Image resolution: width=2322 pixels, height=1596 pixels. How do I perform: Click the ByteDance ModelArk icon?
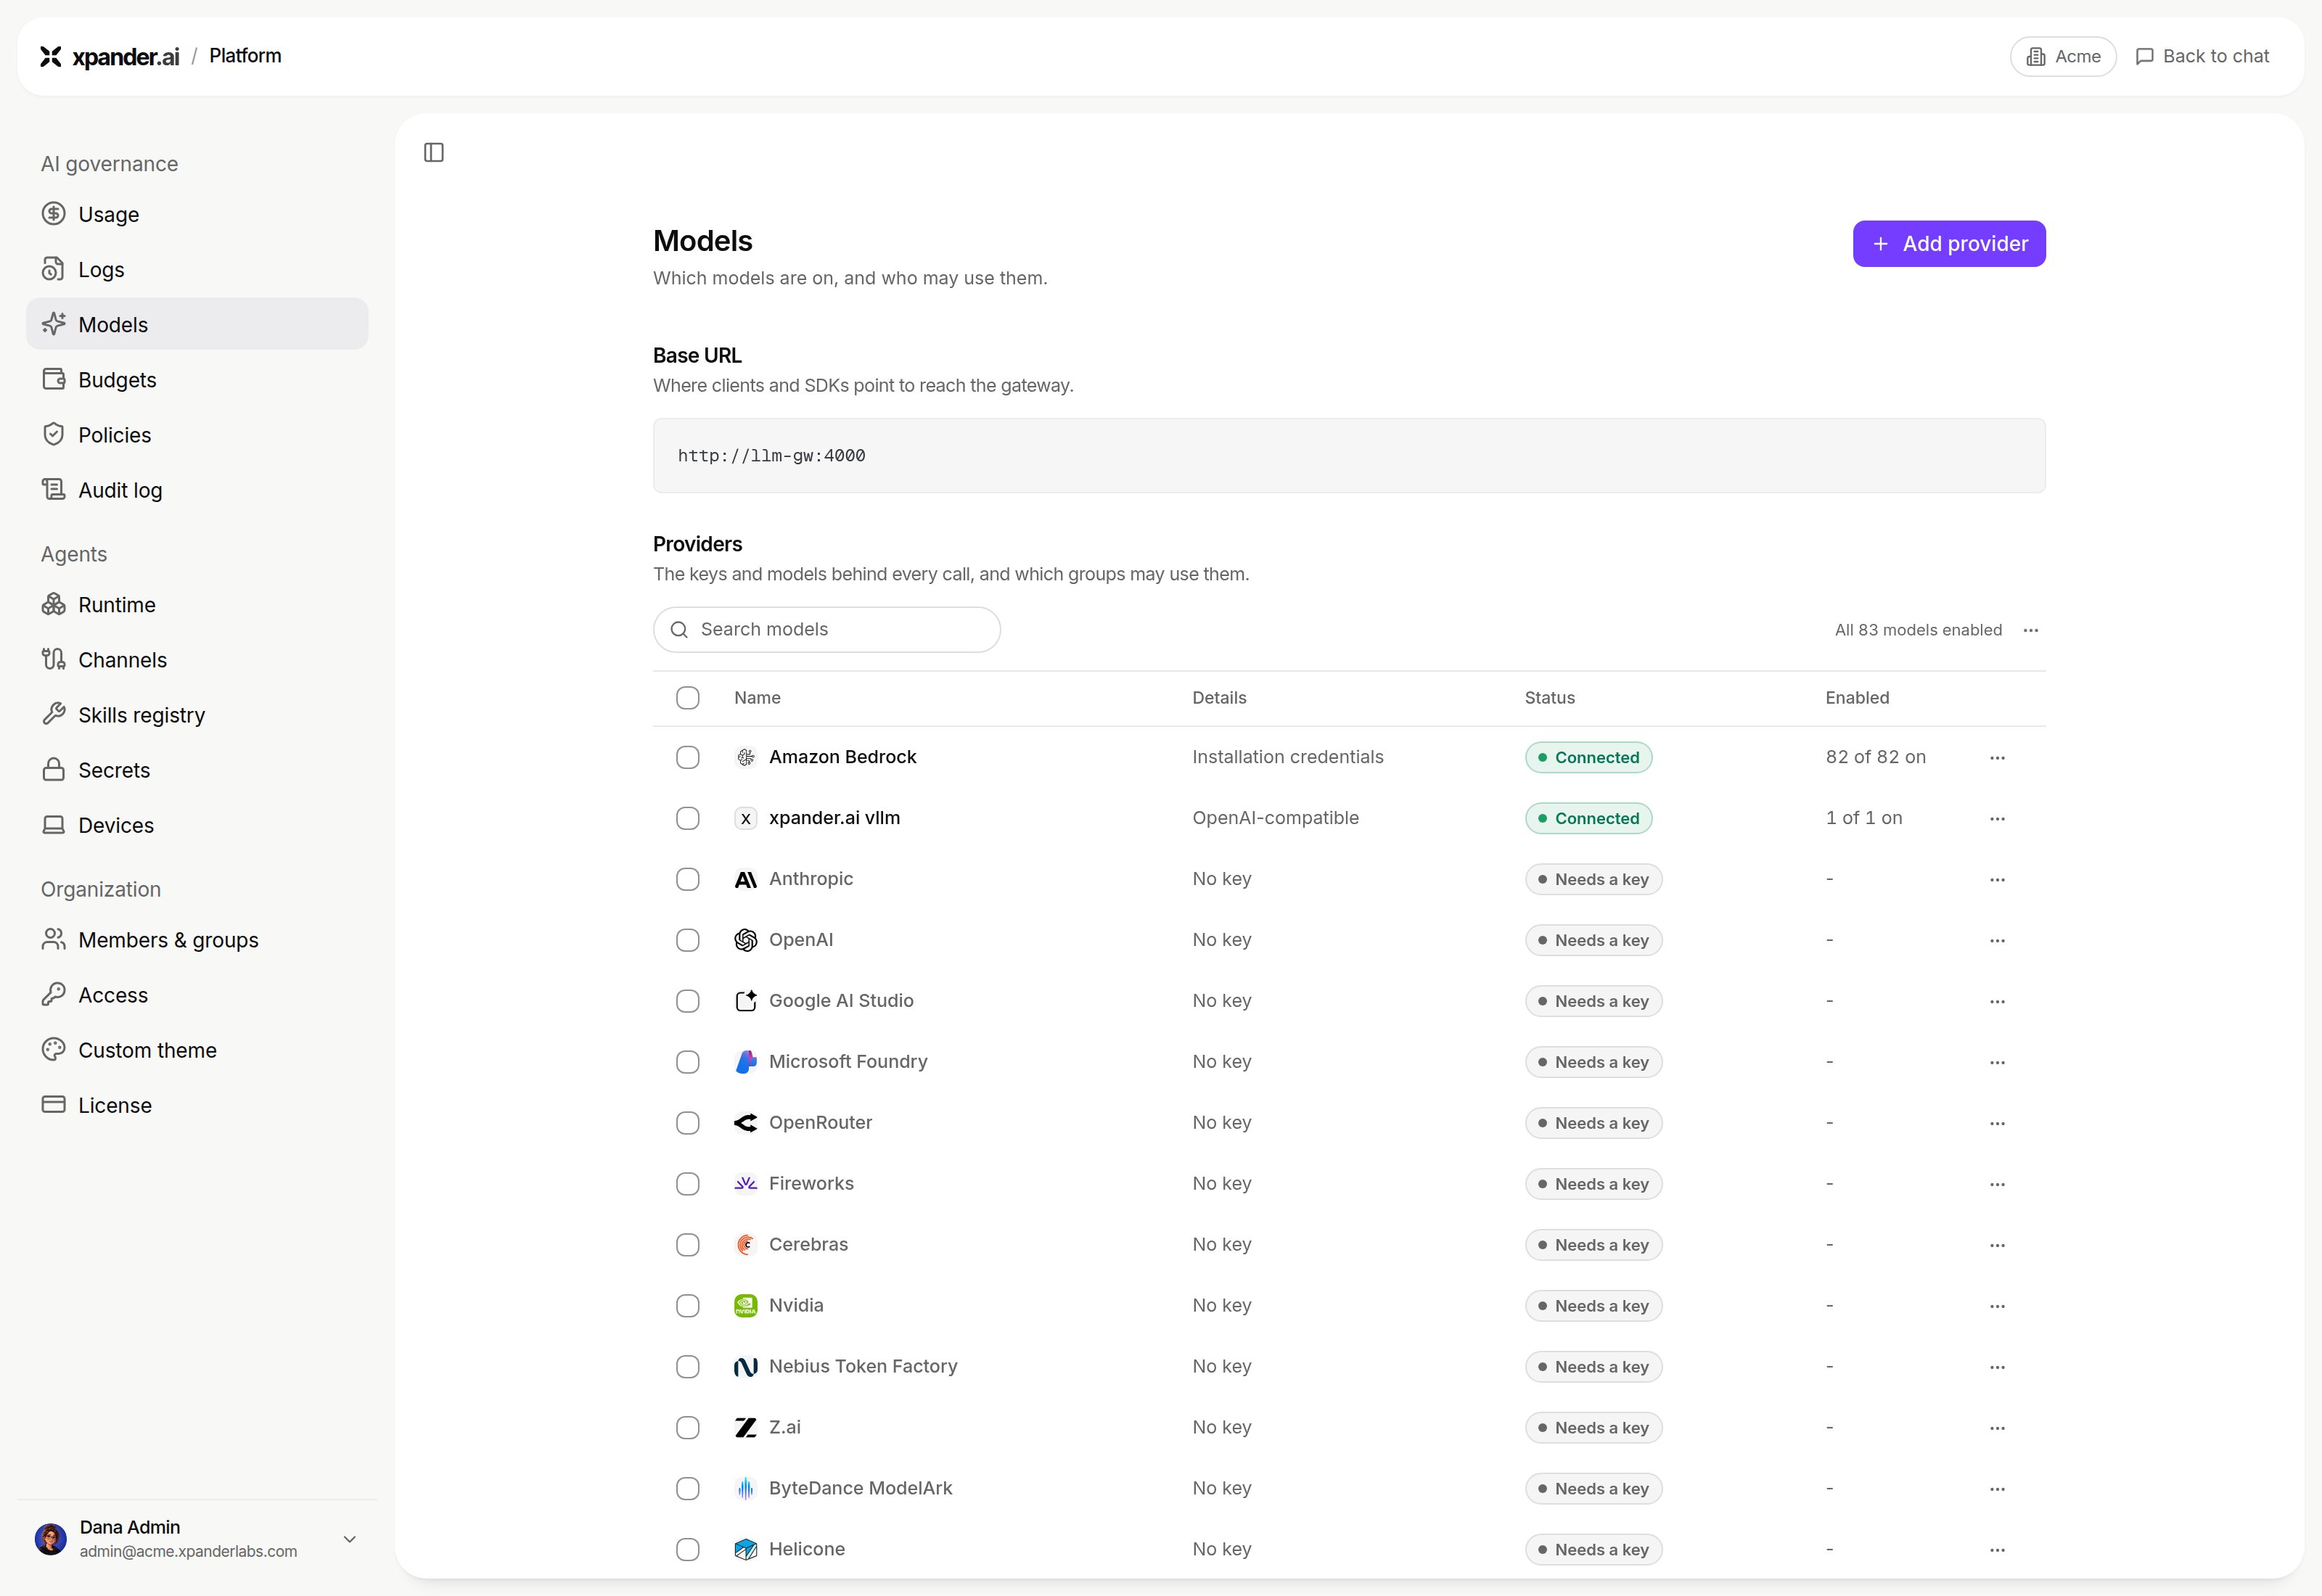(x=745, y=1489)
